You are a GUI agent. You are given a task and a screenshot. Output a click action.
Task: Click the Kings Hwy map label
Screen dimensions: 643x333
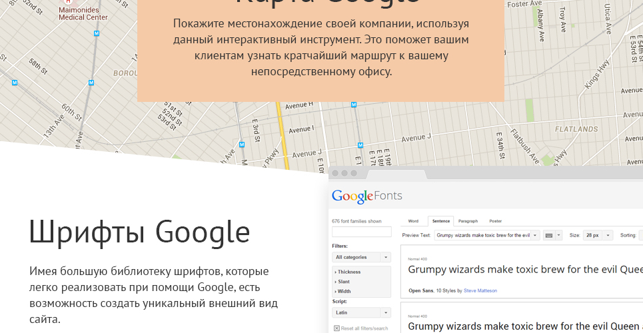click(x=597, y=75)
